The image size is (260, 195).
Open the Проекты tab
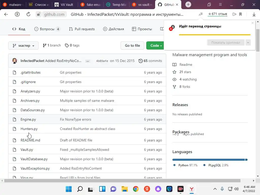pos(142,29)
